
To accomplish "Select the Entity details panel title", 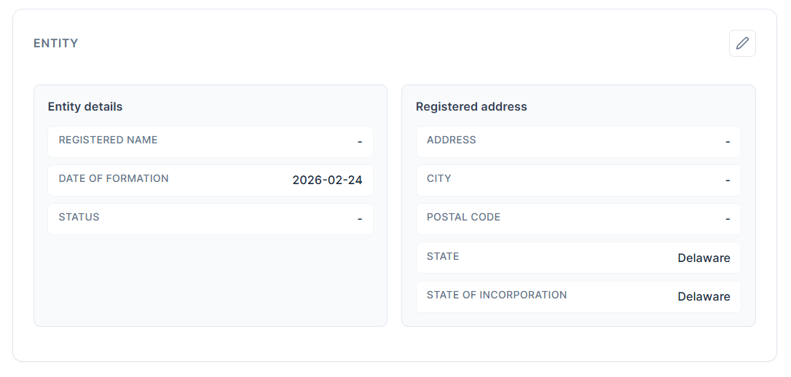I will click(x=85, y=107).
